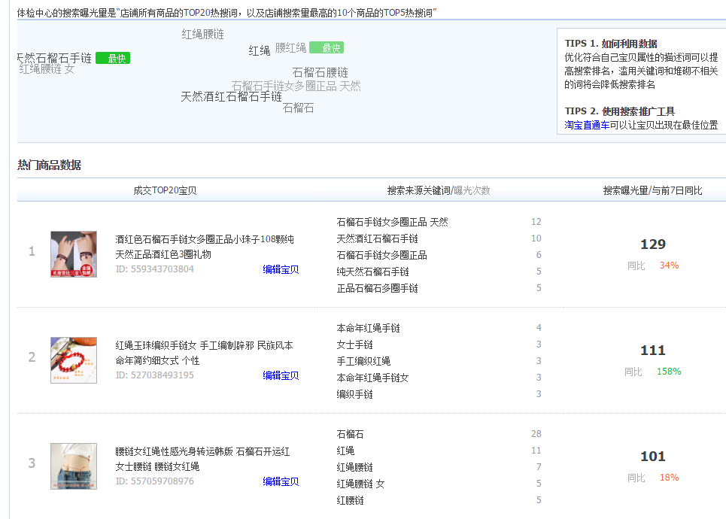Click 编辑宝贝 for product ID 559343703804
The height and width of the screenshot is (519, 726).
(281, 269)
